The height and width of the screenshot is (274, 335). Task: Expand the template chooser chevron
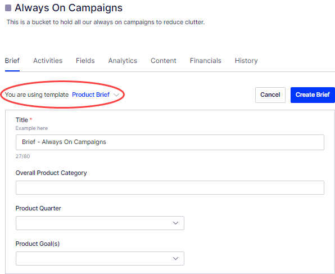tap(116, 95)
